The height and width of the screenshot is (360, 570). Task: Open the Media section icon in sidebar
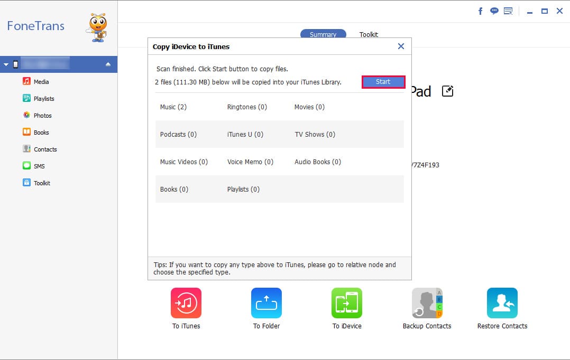click(x=26, y=81)
